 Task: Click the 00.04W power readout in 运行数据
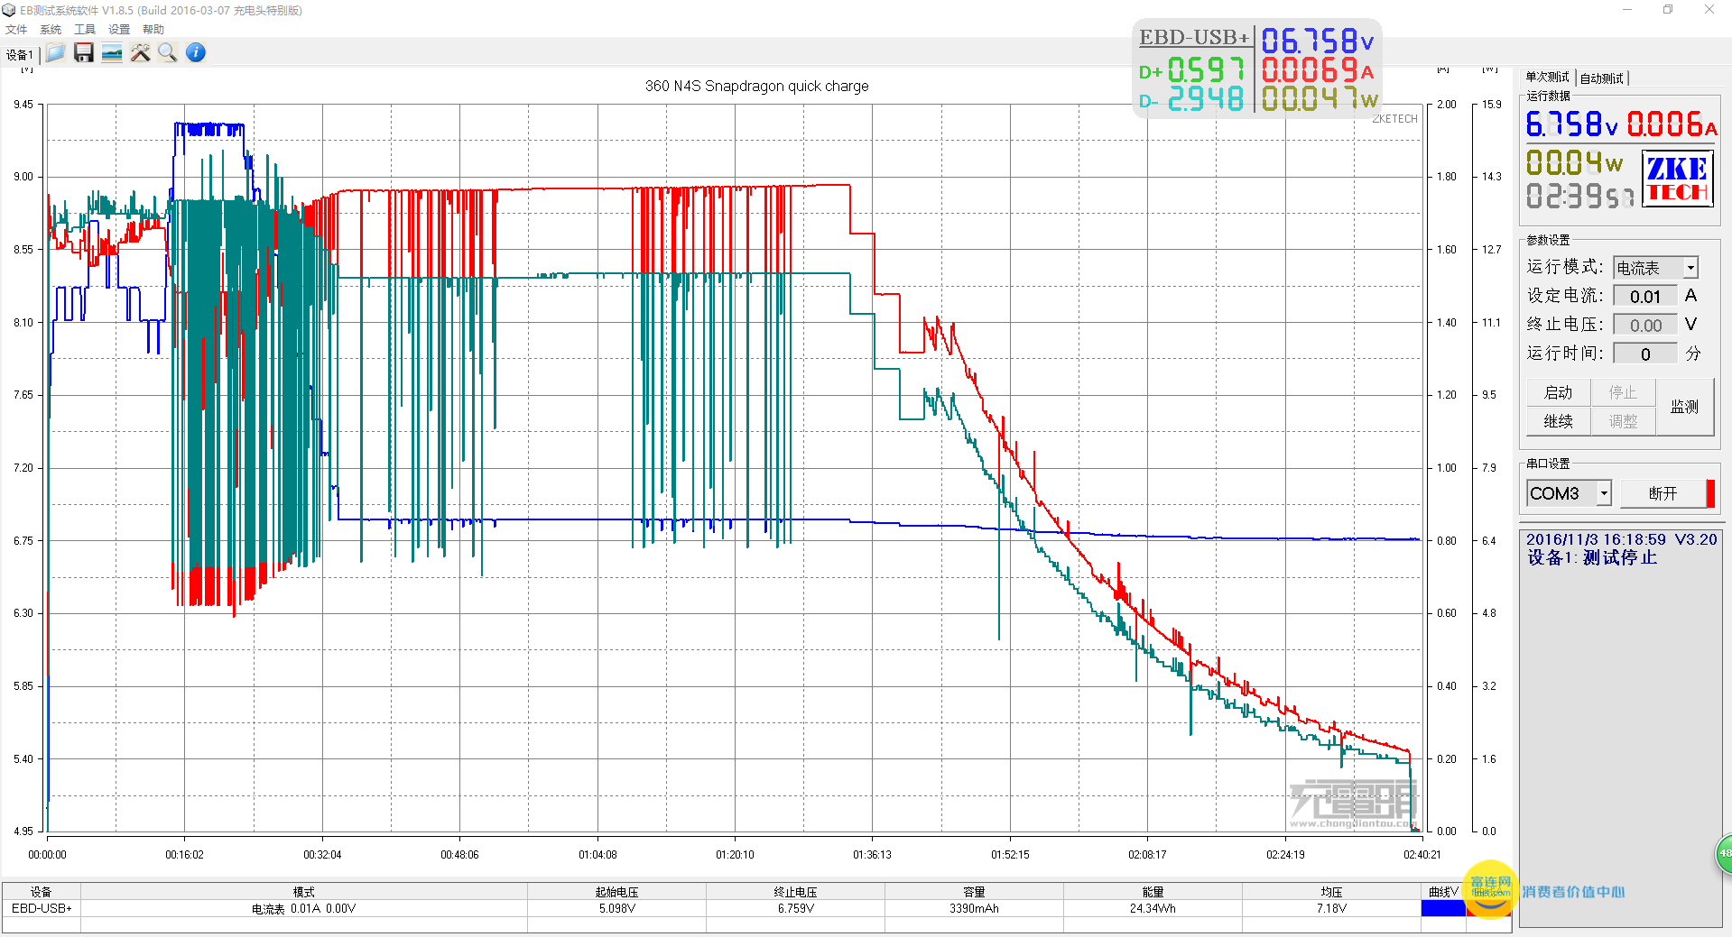[x=1574, y=162]
